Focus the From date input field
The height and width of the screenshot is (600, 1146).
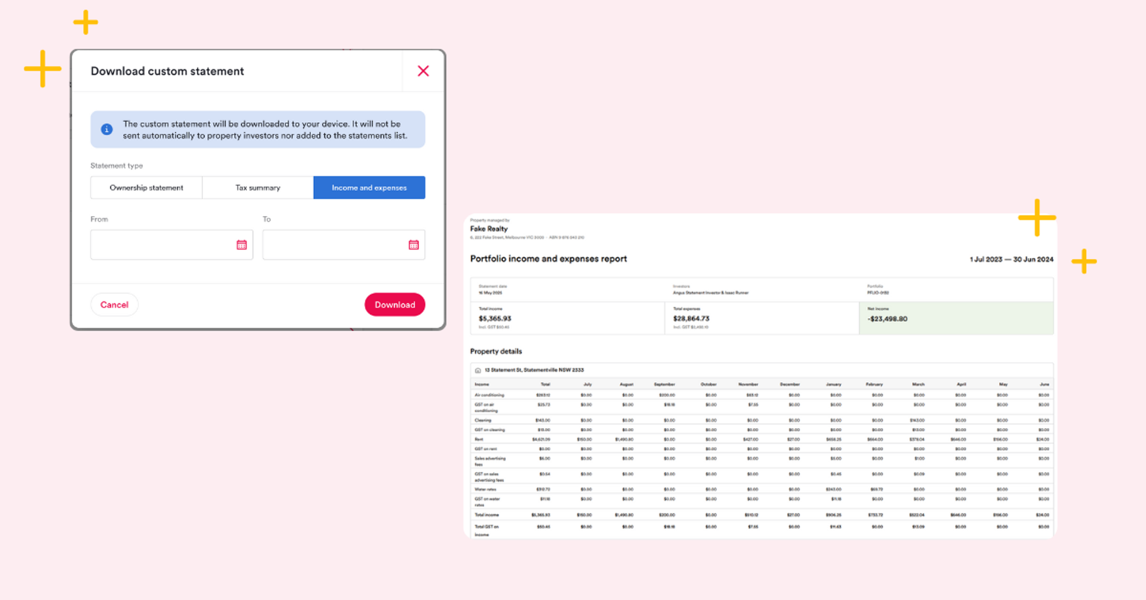click(x=172, y=245)
